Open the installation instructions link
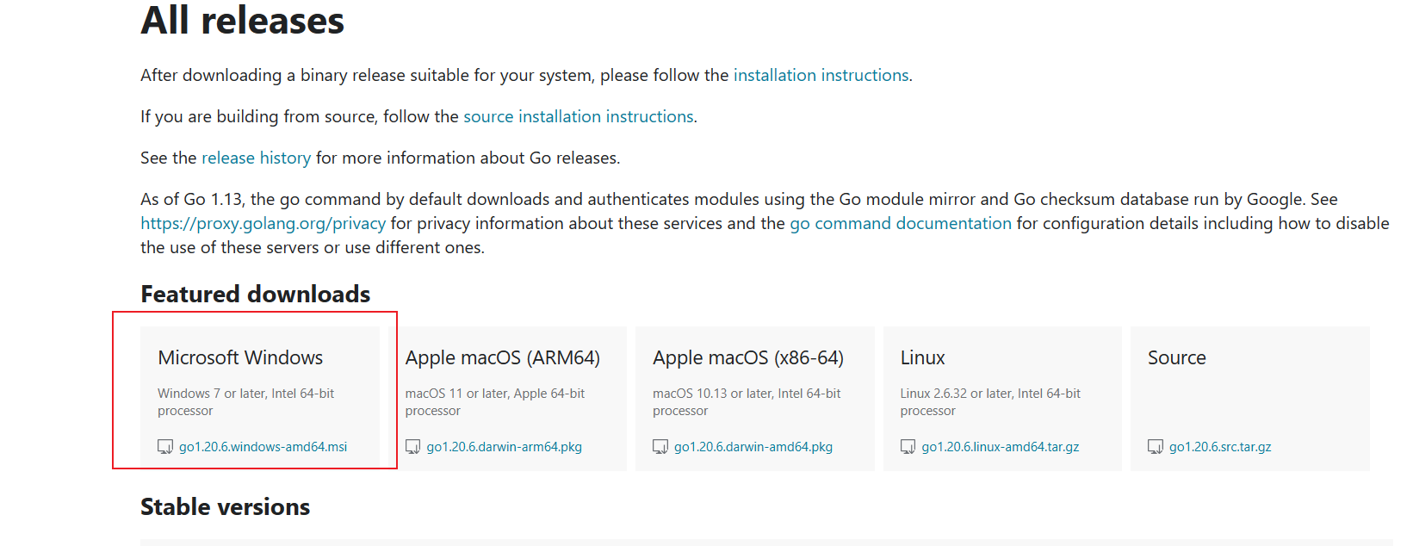The height and width of the screenshot is (546, 1413). pyautogui.click(x=821, y=76)
